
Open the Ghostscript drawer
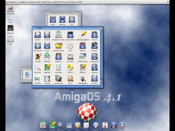click(x=38, y=45)
